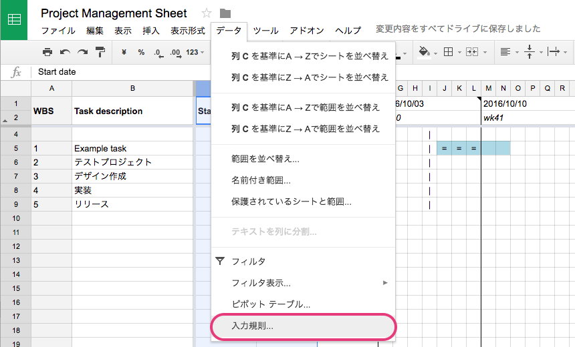
Task: Click the Project Management Sheet title
Action: click(x=114, y=13)
